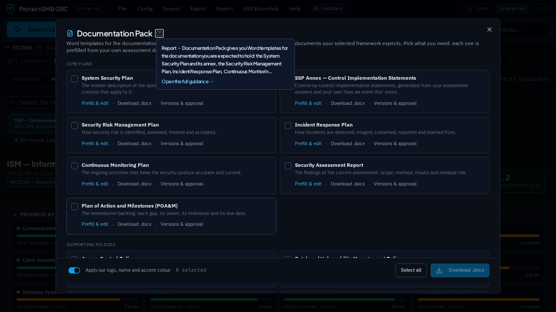
Task: Click Prefill & edit for Incident Response Plan
Action: (308, 143)
